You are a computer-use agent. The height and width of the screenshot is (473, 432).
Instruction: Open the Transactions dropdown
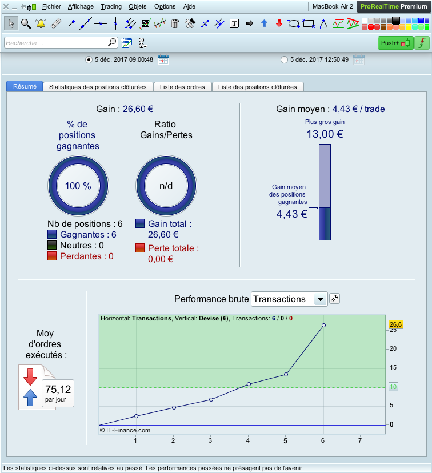[x=289, y=299]
